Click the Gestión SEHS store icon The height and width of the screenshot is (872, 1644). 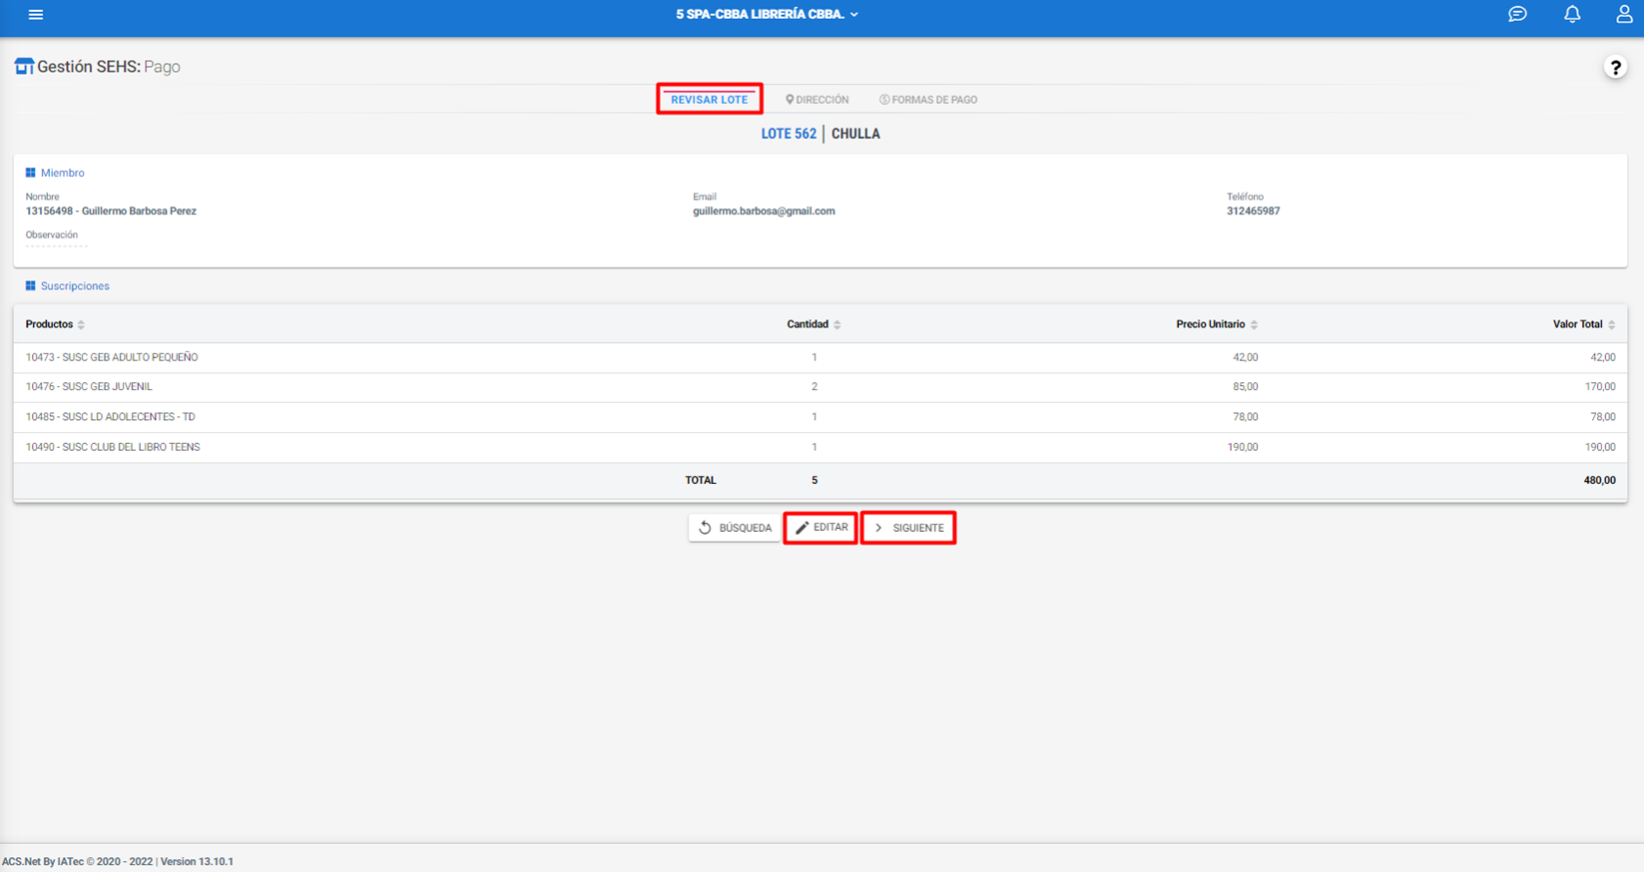(24, 67)
